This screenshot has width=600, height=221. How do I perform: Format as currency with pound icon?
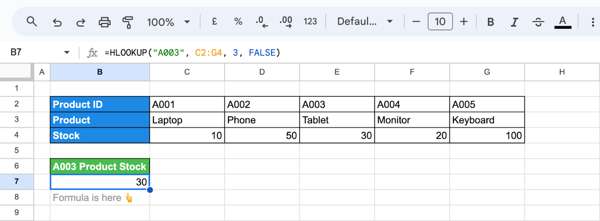point(214,21)
